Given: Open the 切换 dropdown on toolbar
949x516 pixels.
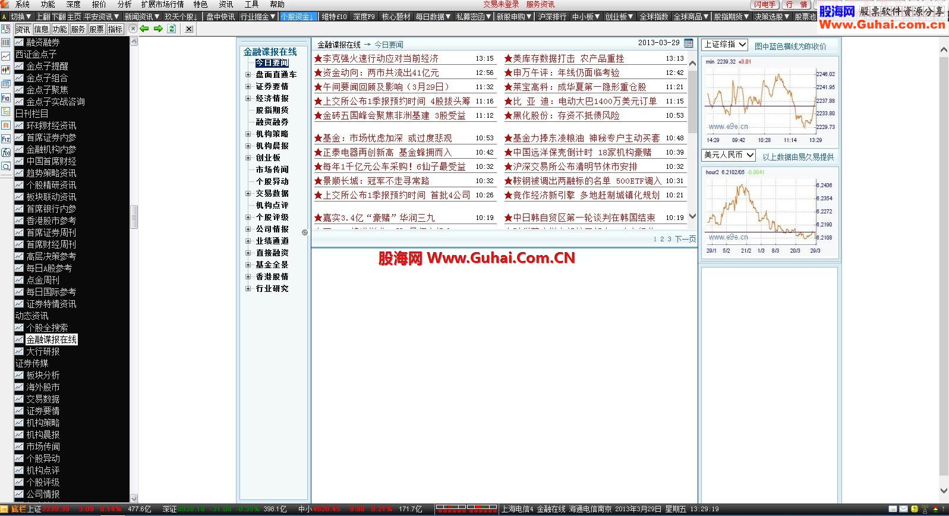Looking at the screenshot, I should 21,17.
